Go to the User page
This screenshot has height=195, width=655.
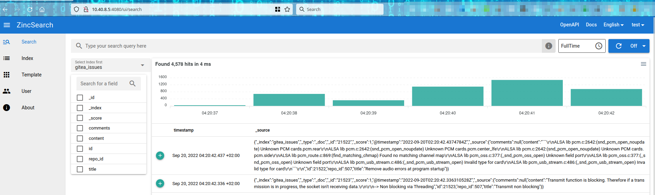coord(26,91)
